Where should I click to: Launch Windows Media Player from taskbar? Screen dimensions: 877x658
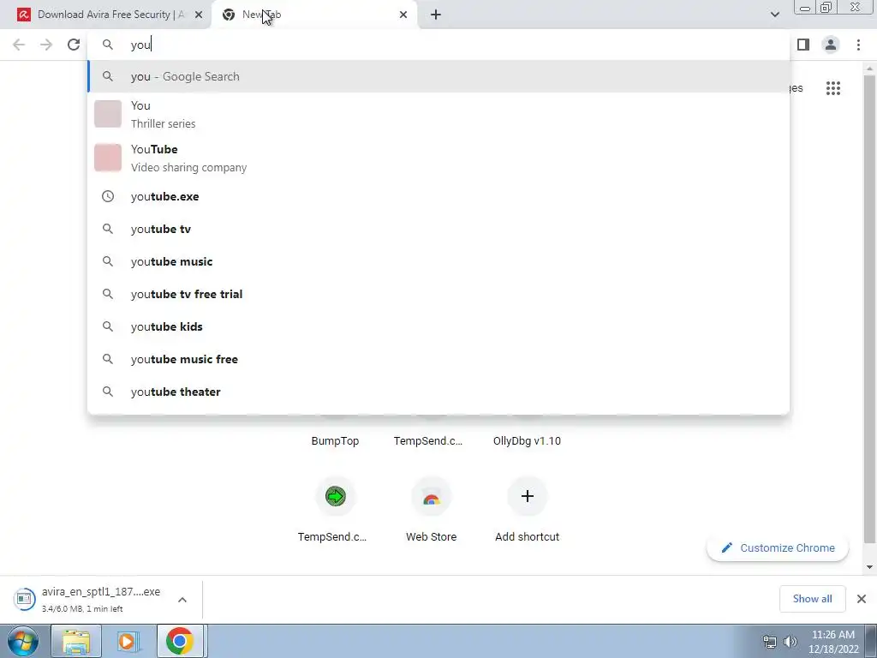coord(128,641)
